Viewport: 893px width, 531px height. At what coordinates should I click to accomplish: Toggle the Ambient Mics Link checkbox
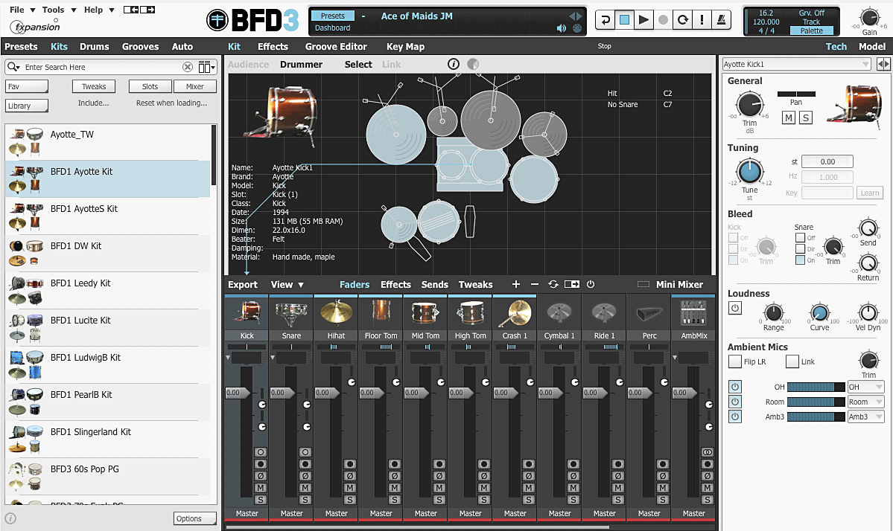click(792, 361)
